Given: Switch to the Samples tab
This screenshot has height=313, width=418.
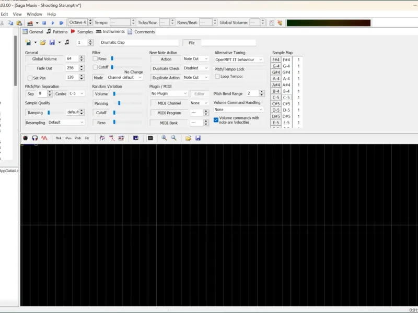Looking at the screenshot, I should pyautogui.click(x=82, y=32).
